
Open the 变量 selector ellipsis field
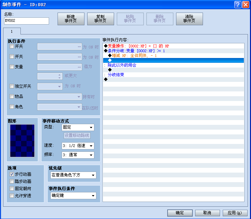(60, 67)
